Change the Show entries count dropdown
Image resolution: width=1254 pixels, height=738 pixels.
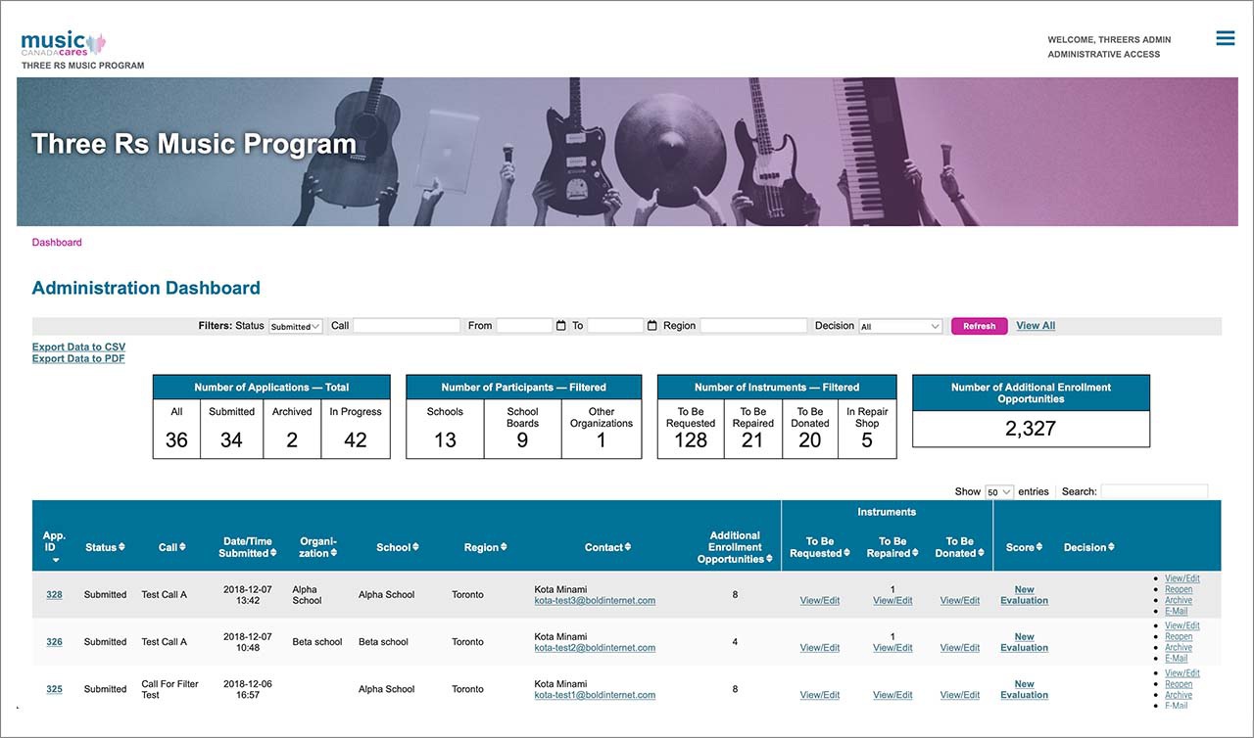[x=999, y=491]
